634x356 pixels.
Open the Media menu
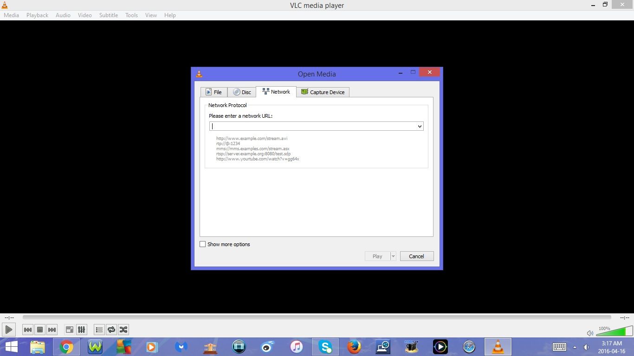click(11, 15)
